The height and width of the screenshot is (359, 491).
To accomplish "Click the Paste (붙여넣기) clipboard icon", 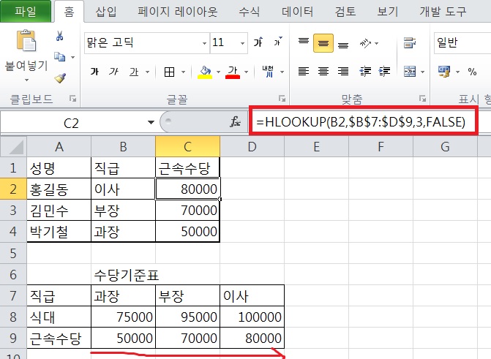I will 26,40.
